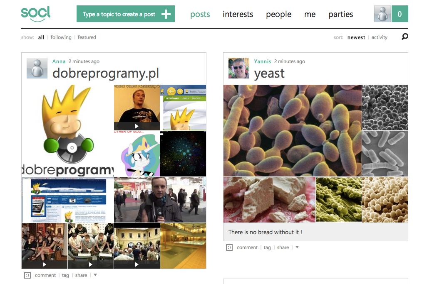This screenshot has height=284, width=427.
Task: Click the Type a topic input field
Action: tap(119, 14)
